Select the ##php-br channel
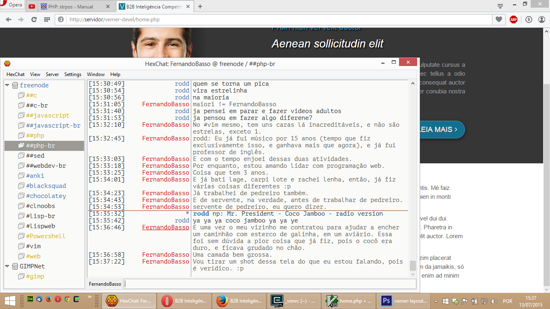The height and width of the screenshot is (309, 550). point(44,146)
